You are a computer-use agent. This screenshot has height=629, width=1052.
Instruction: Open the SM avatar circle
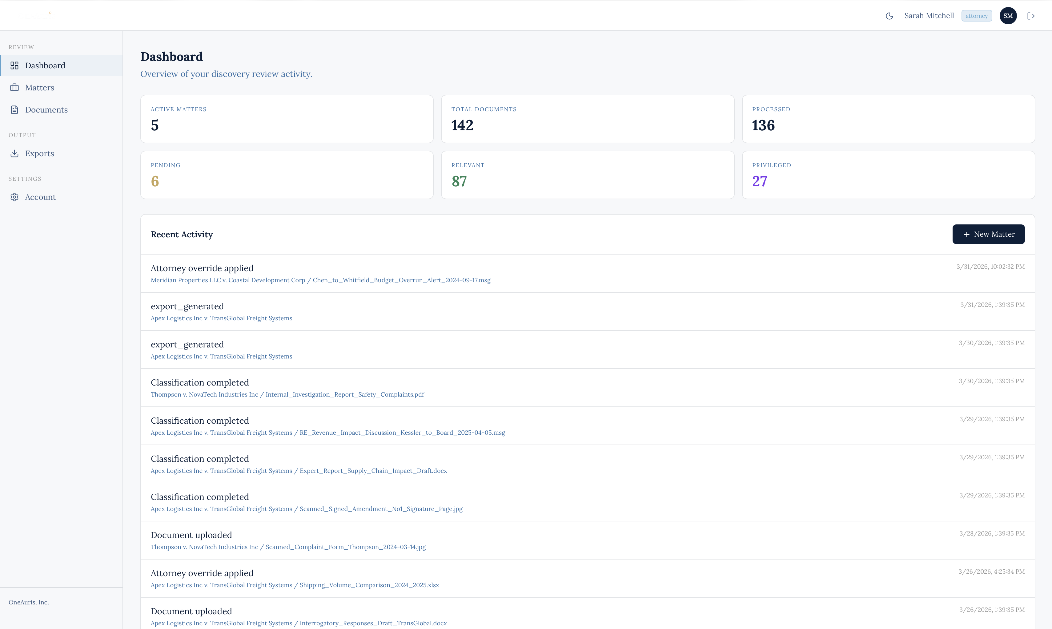tap(1008, 15)
